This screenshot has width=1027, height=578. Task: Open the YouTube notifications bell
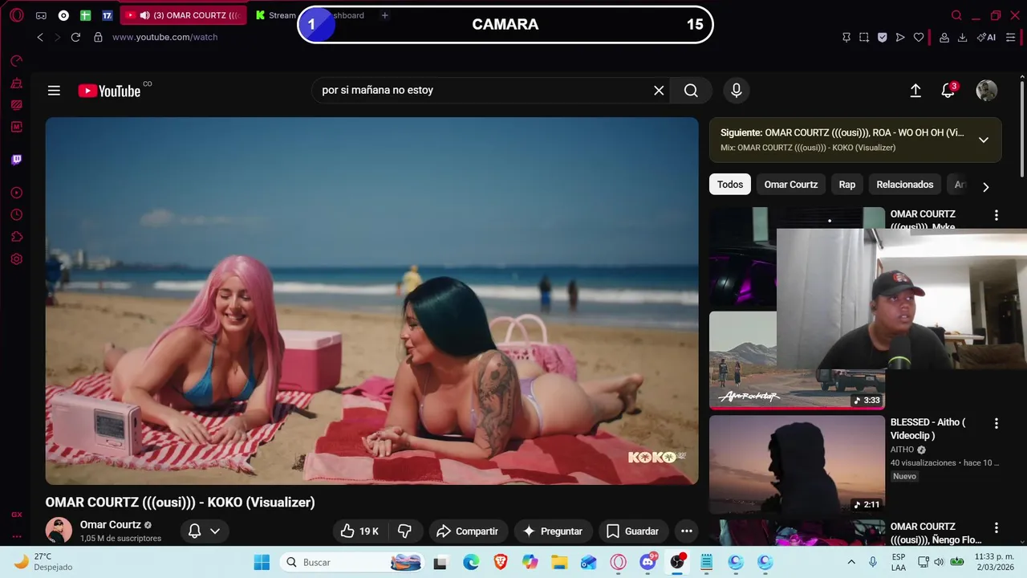(x=948, y=91)
